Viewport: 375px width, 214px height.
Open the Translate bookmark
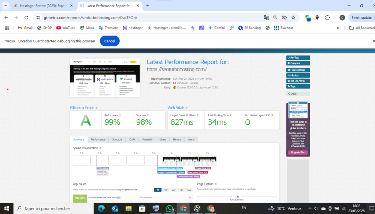click(108, 28)
